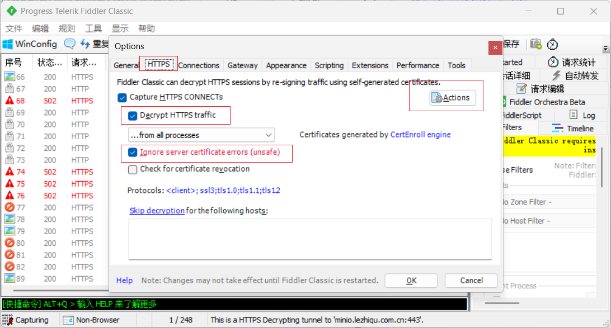Open the 规则 menu
611x328 pixels.
(67, 28)
